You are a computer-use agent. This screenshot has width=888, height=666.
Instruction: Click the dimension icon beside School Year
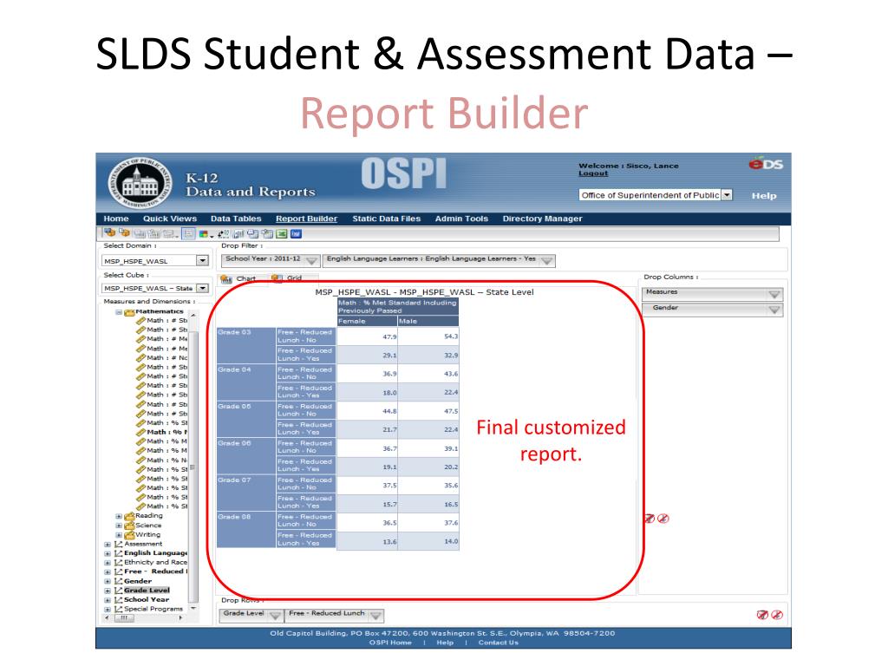click(x=118, y=600)
